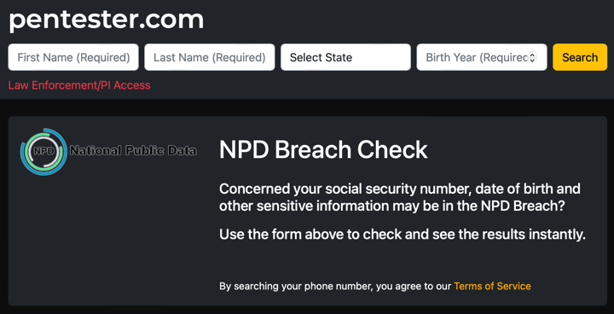Viewport: 614px width, 314px height.
Task: Focus the First Name (Required) field
Action: click(x=73, y=57)
